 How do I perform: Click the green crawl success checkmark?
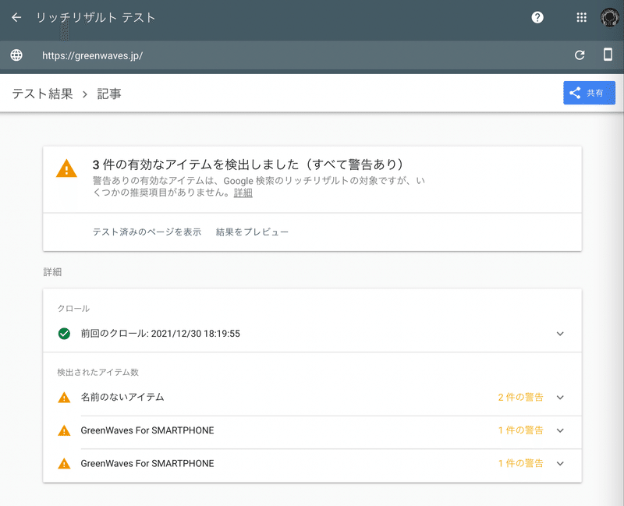coord(64,334)
